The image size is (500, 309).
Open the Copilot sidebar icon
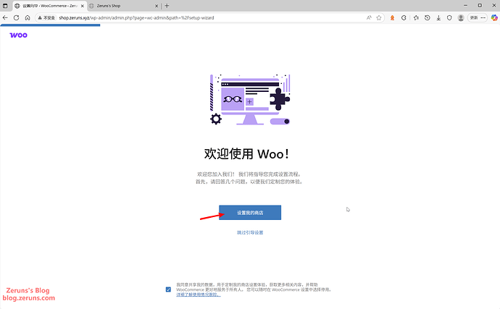point(494,18)
